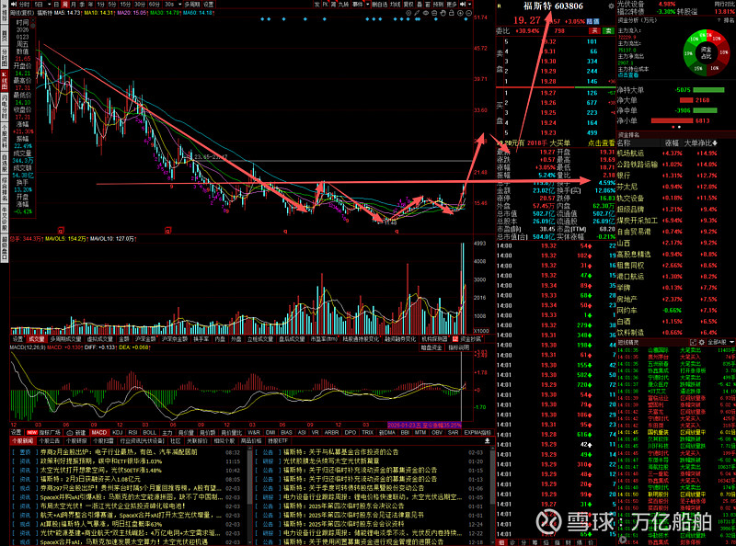Toggle the 九转 indicator button
Screen dimensions: 736x546
click(x=343, y=5)
